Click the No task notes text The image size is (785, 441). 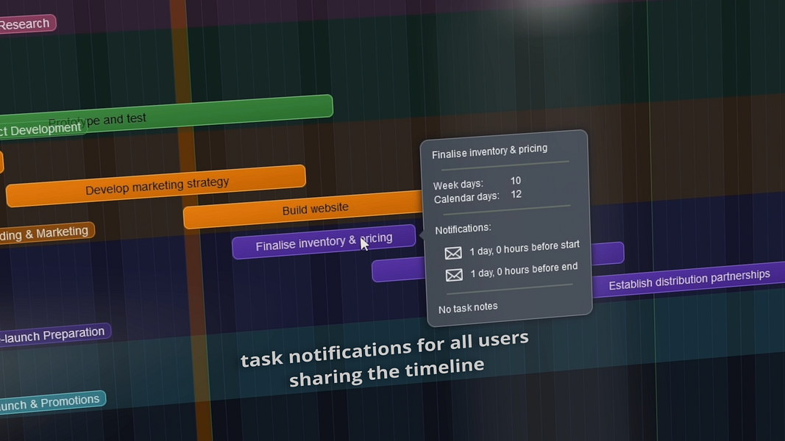(468, 307)
